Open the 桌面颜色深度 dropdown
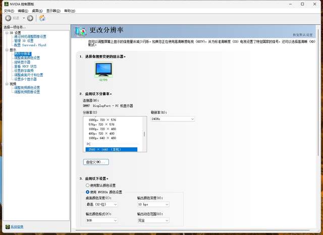The height and width of the screenshot is (235, 323). (101, 204)
